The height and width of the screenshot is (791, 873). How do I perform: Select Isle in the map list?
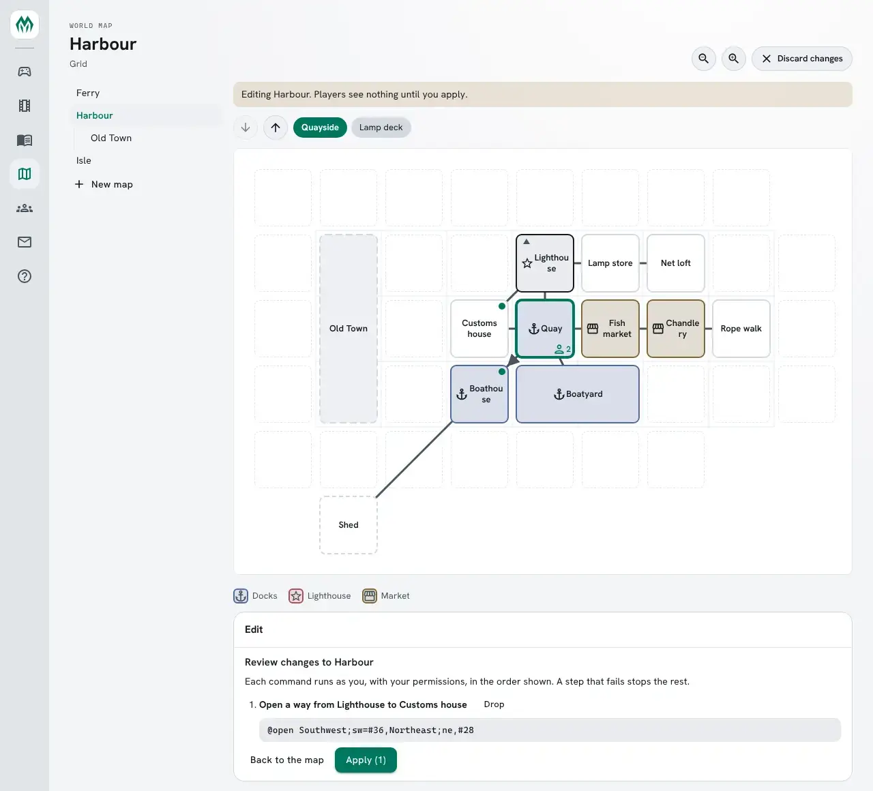click(x=146, y=160)
